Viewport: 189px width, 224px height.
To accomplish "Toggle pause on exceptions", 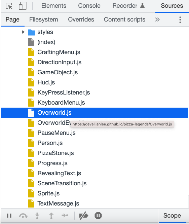I will coord(98,216).
